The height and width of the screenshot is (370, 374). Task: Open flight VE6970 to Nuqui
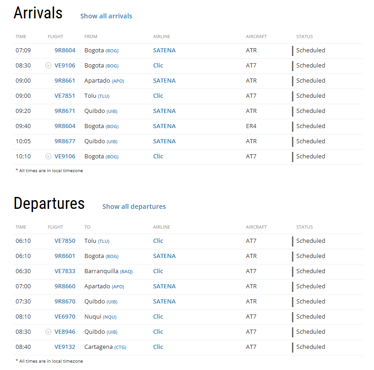65,317
